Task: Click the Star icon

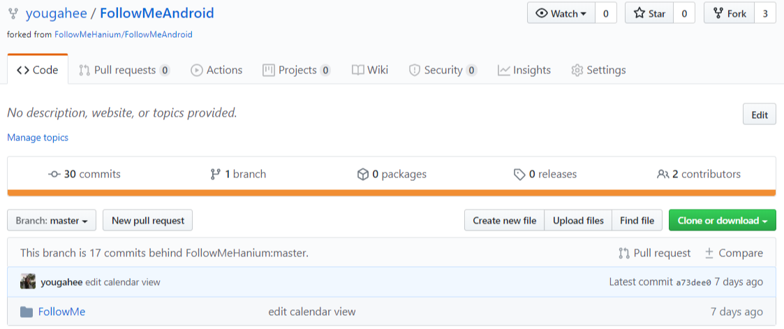Action: point(639,13)
